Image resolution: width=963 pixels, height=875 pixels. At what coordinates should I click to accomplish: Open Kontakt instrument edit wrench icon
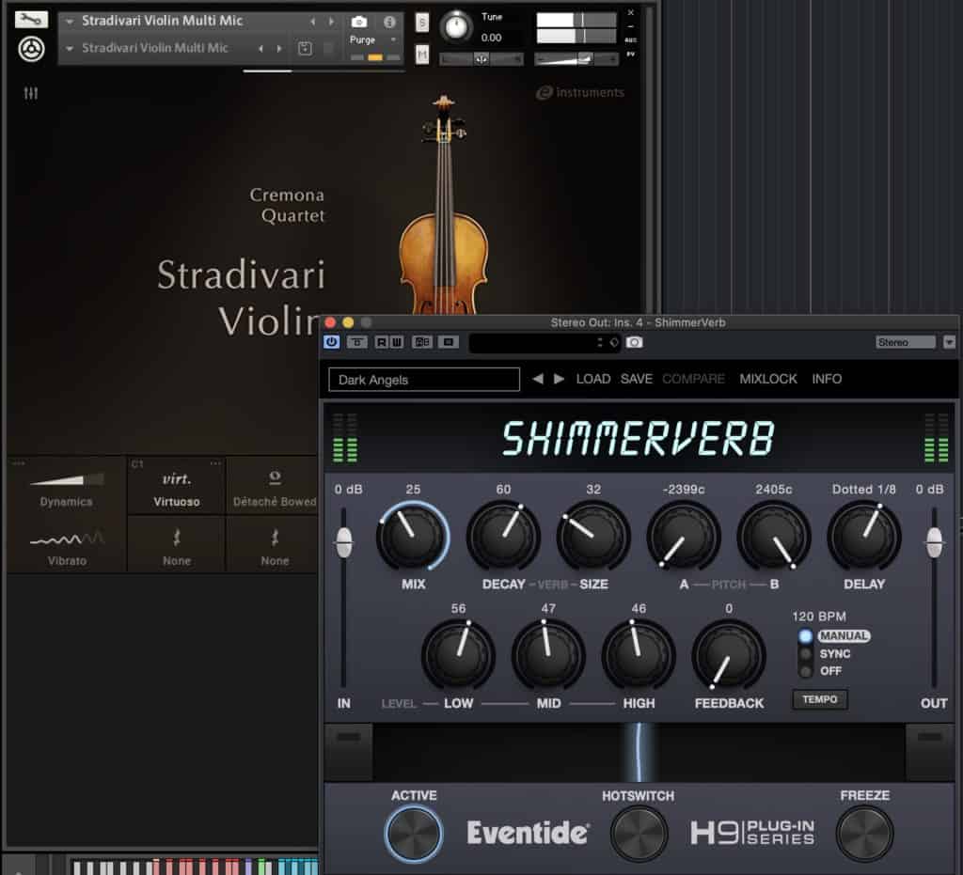point(31,20)
